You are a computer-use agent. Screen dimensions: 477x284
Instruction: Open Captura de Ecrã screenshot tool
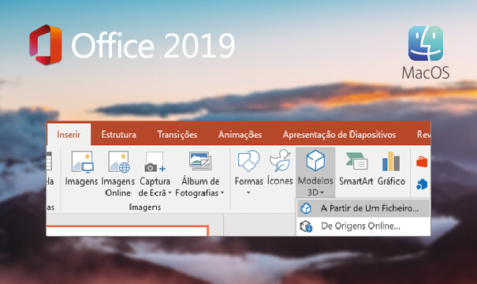click(155, 174)
